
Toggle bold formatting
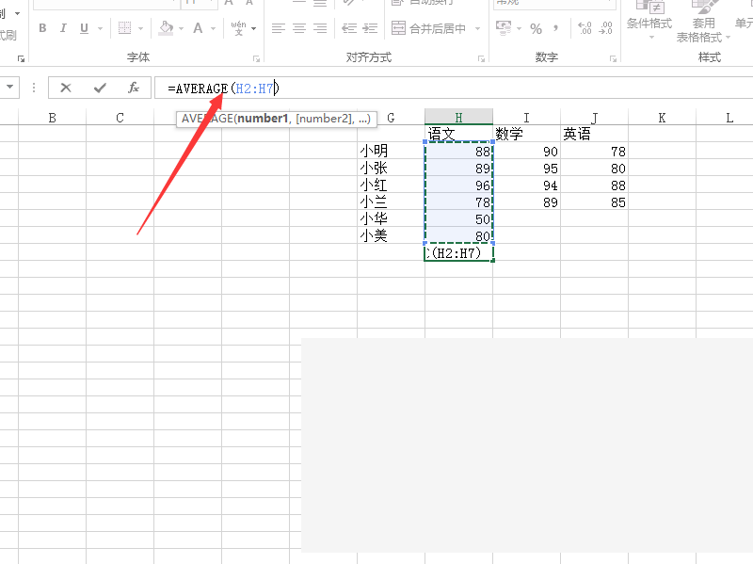pos(42,28)
